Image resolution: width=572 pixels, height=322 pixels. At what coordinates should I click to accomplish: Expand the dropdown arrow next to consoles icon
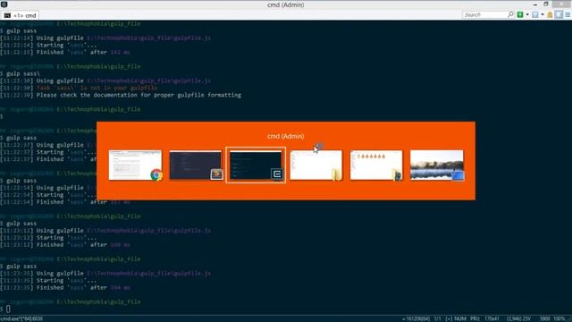pyautogui.click(x=543, y=14)
